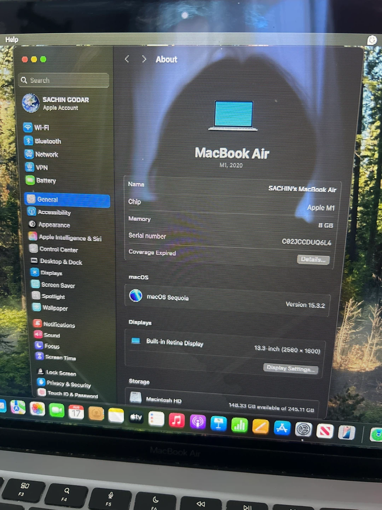Open FaceTime from the Dock
This screenshot has width=382, height=510.
[56, 410]
